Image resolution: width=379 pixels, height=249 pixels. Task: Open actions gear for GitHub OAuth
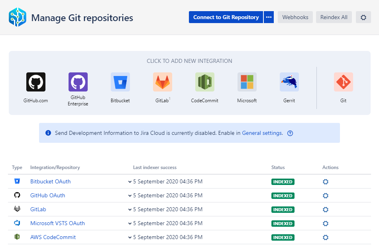click(326, 196)
